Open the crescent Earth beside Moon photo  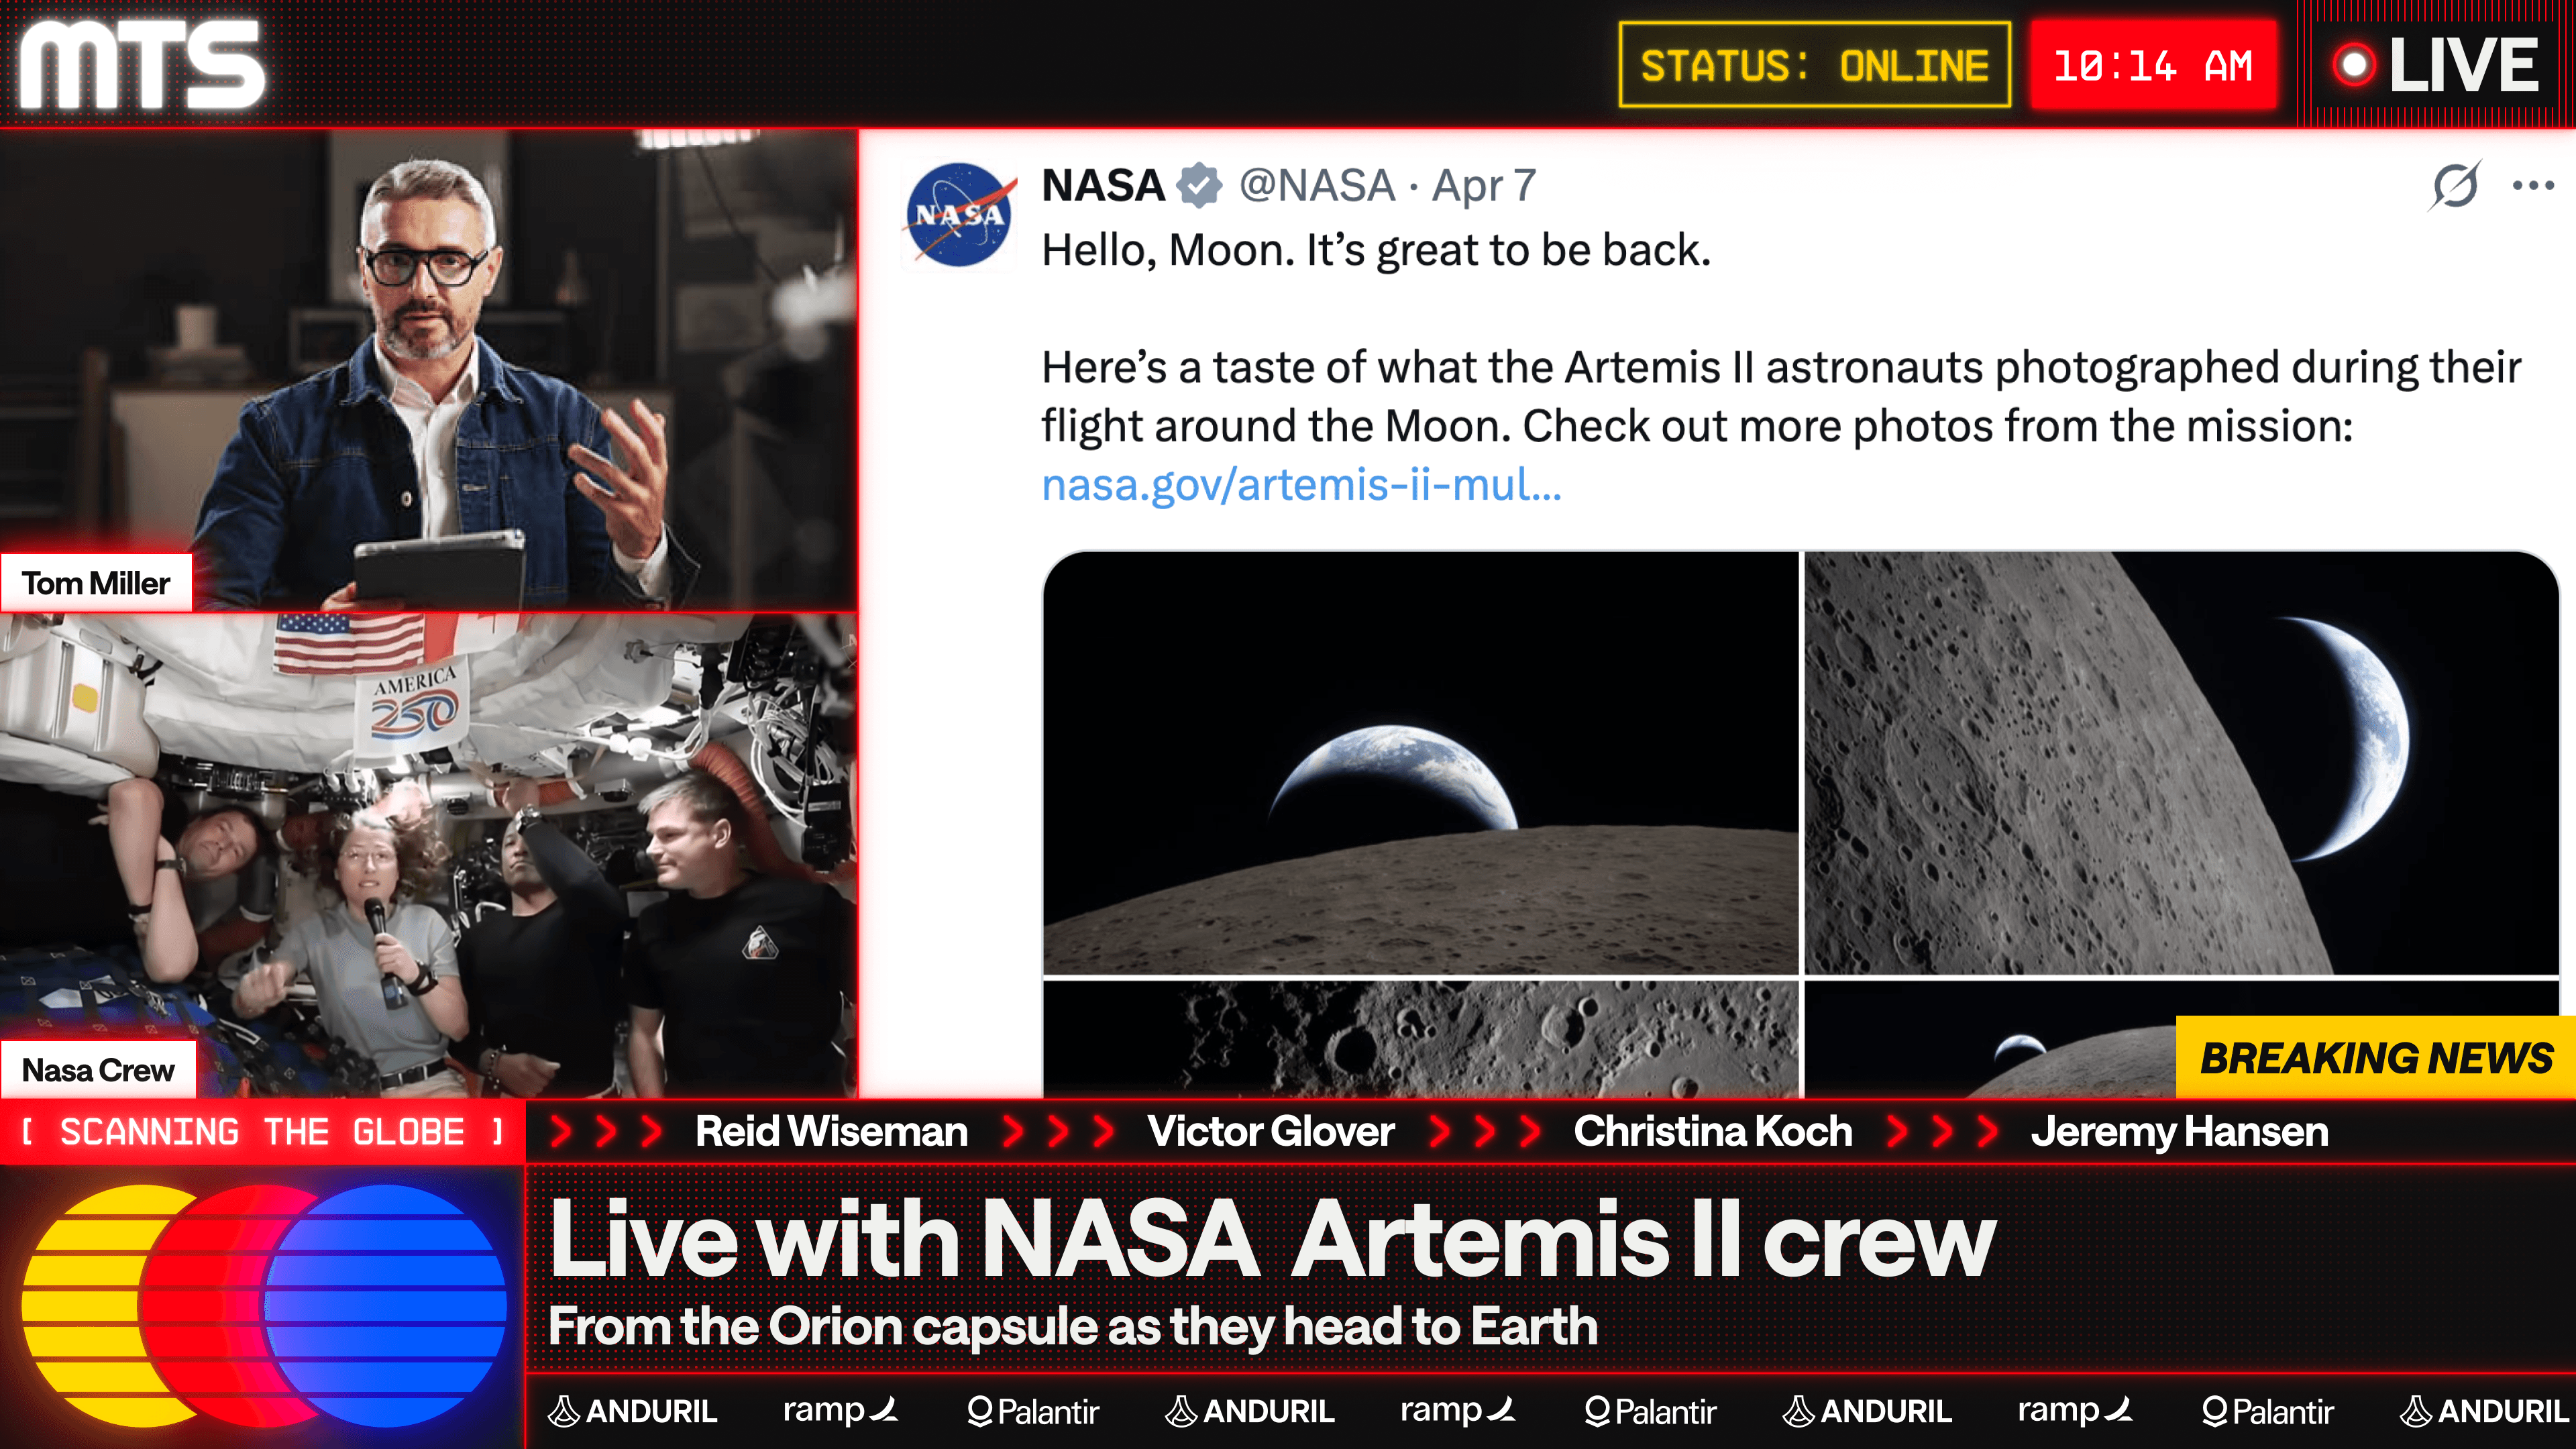pyautogui.click(x=2181, y=762)
